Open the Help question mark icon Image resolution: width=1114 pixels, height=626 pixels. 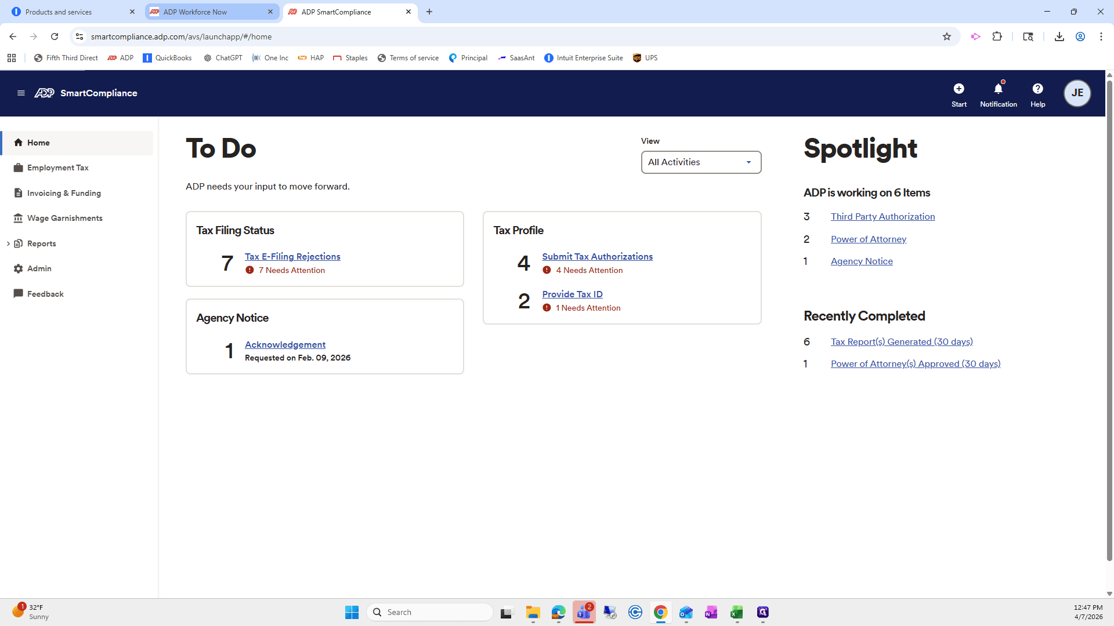tap(1037, 94)
